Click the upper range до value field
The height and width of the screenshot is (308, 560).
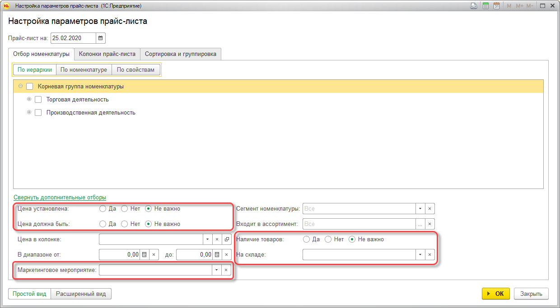click(x=194, y=255)
